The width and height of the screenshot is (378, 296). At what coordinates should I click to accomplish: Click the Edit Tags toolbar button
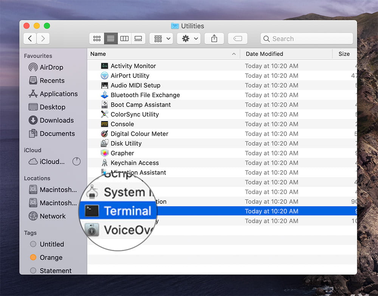coord(238,39)
